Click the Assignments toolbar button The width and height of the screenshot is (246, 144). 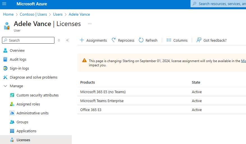93,40
